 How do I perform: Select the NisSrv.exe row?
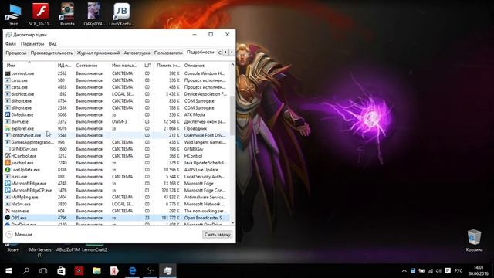tap(117, 204)
